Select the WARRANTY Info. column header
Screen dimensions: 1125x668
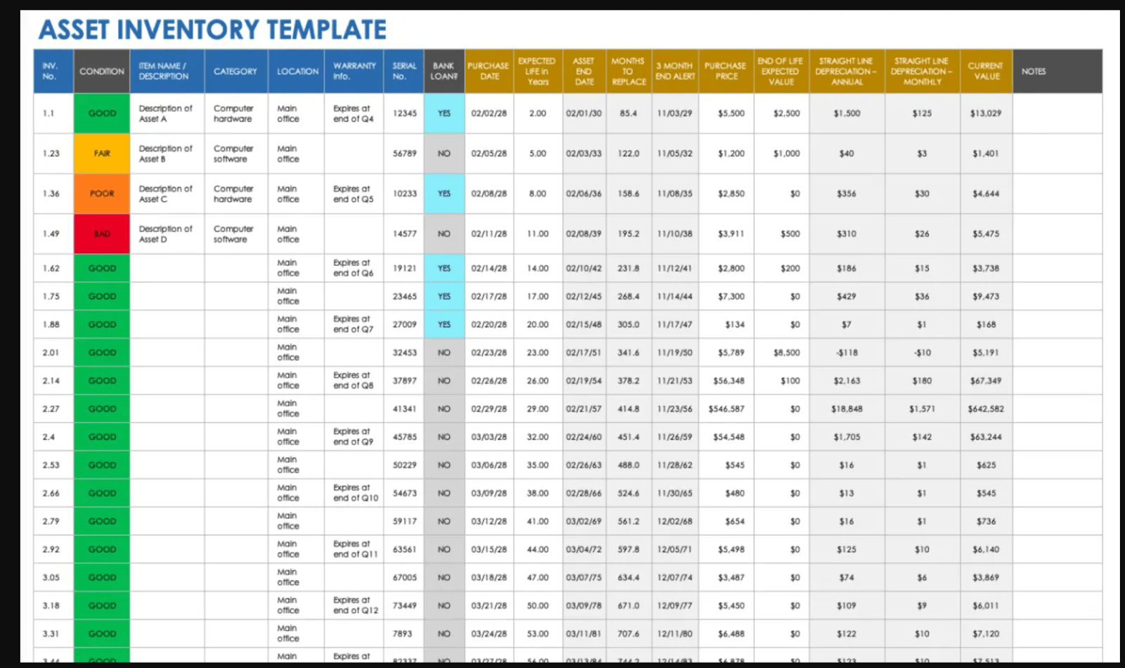pos(354,71)
